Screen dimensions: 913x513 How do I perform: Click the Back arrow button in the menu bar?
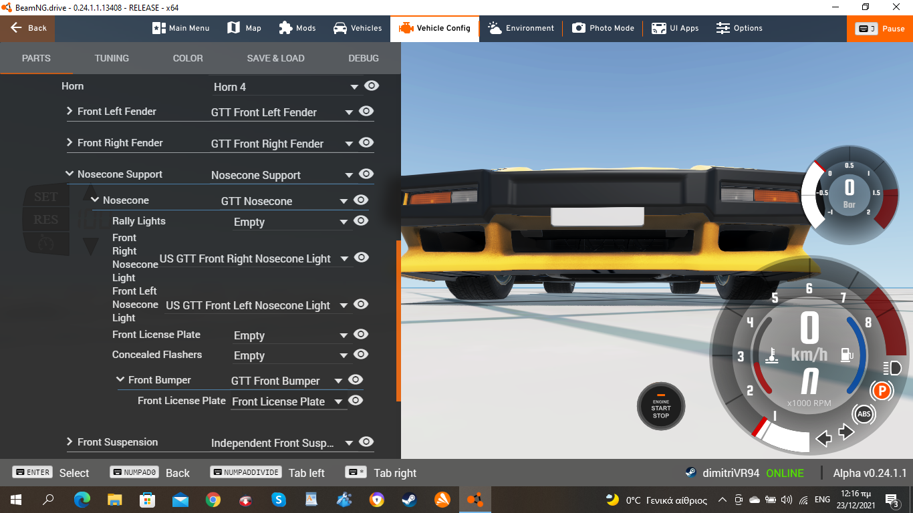(27, 28)
